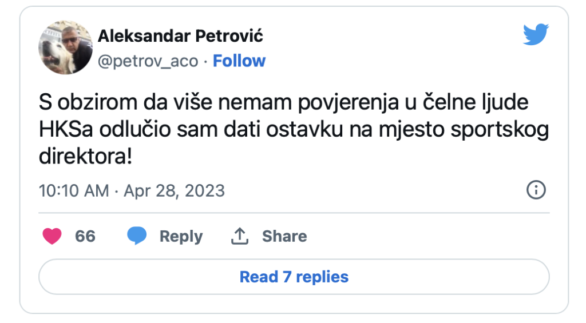Click the Reply text label

tap(181, 236)
